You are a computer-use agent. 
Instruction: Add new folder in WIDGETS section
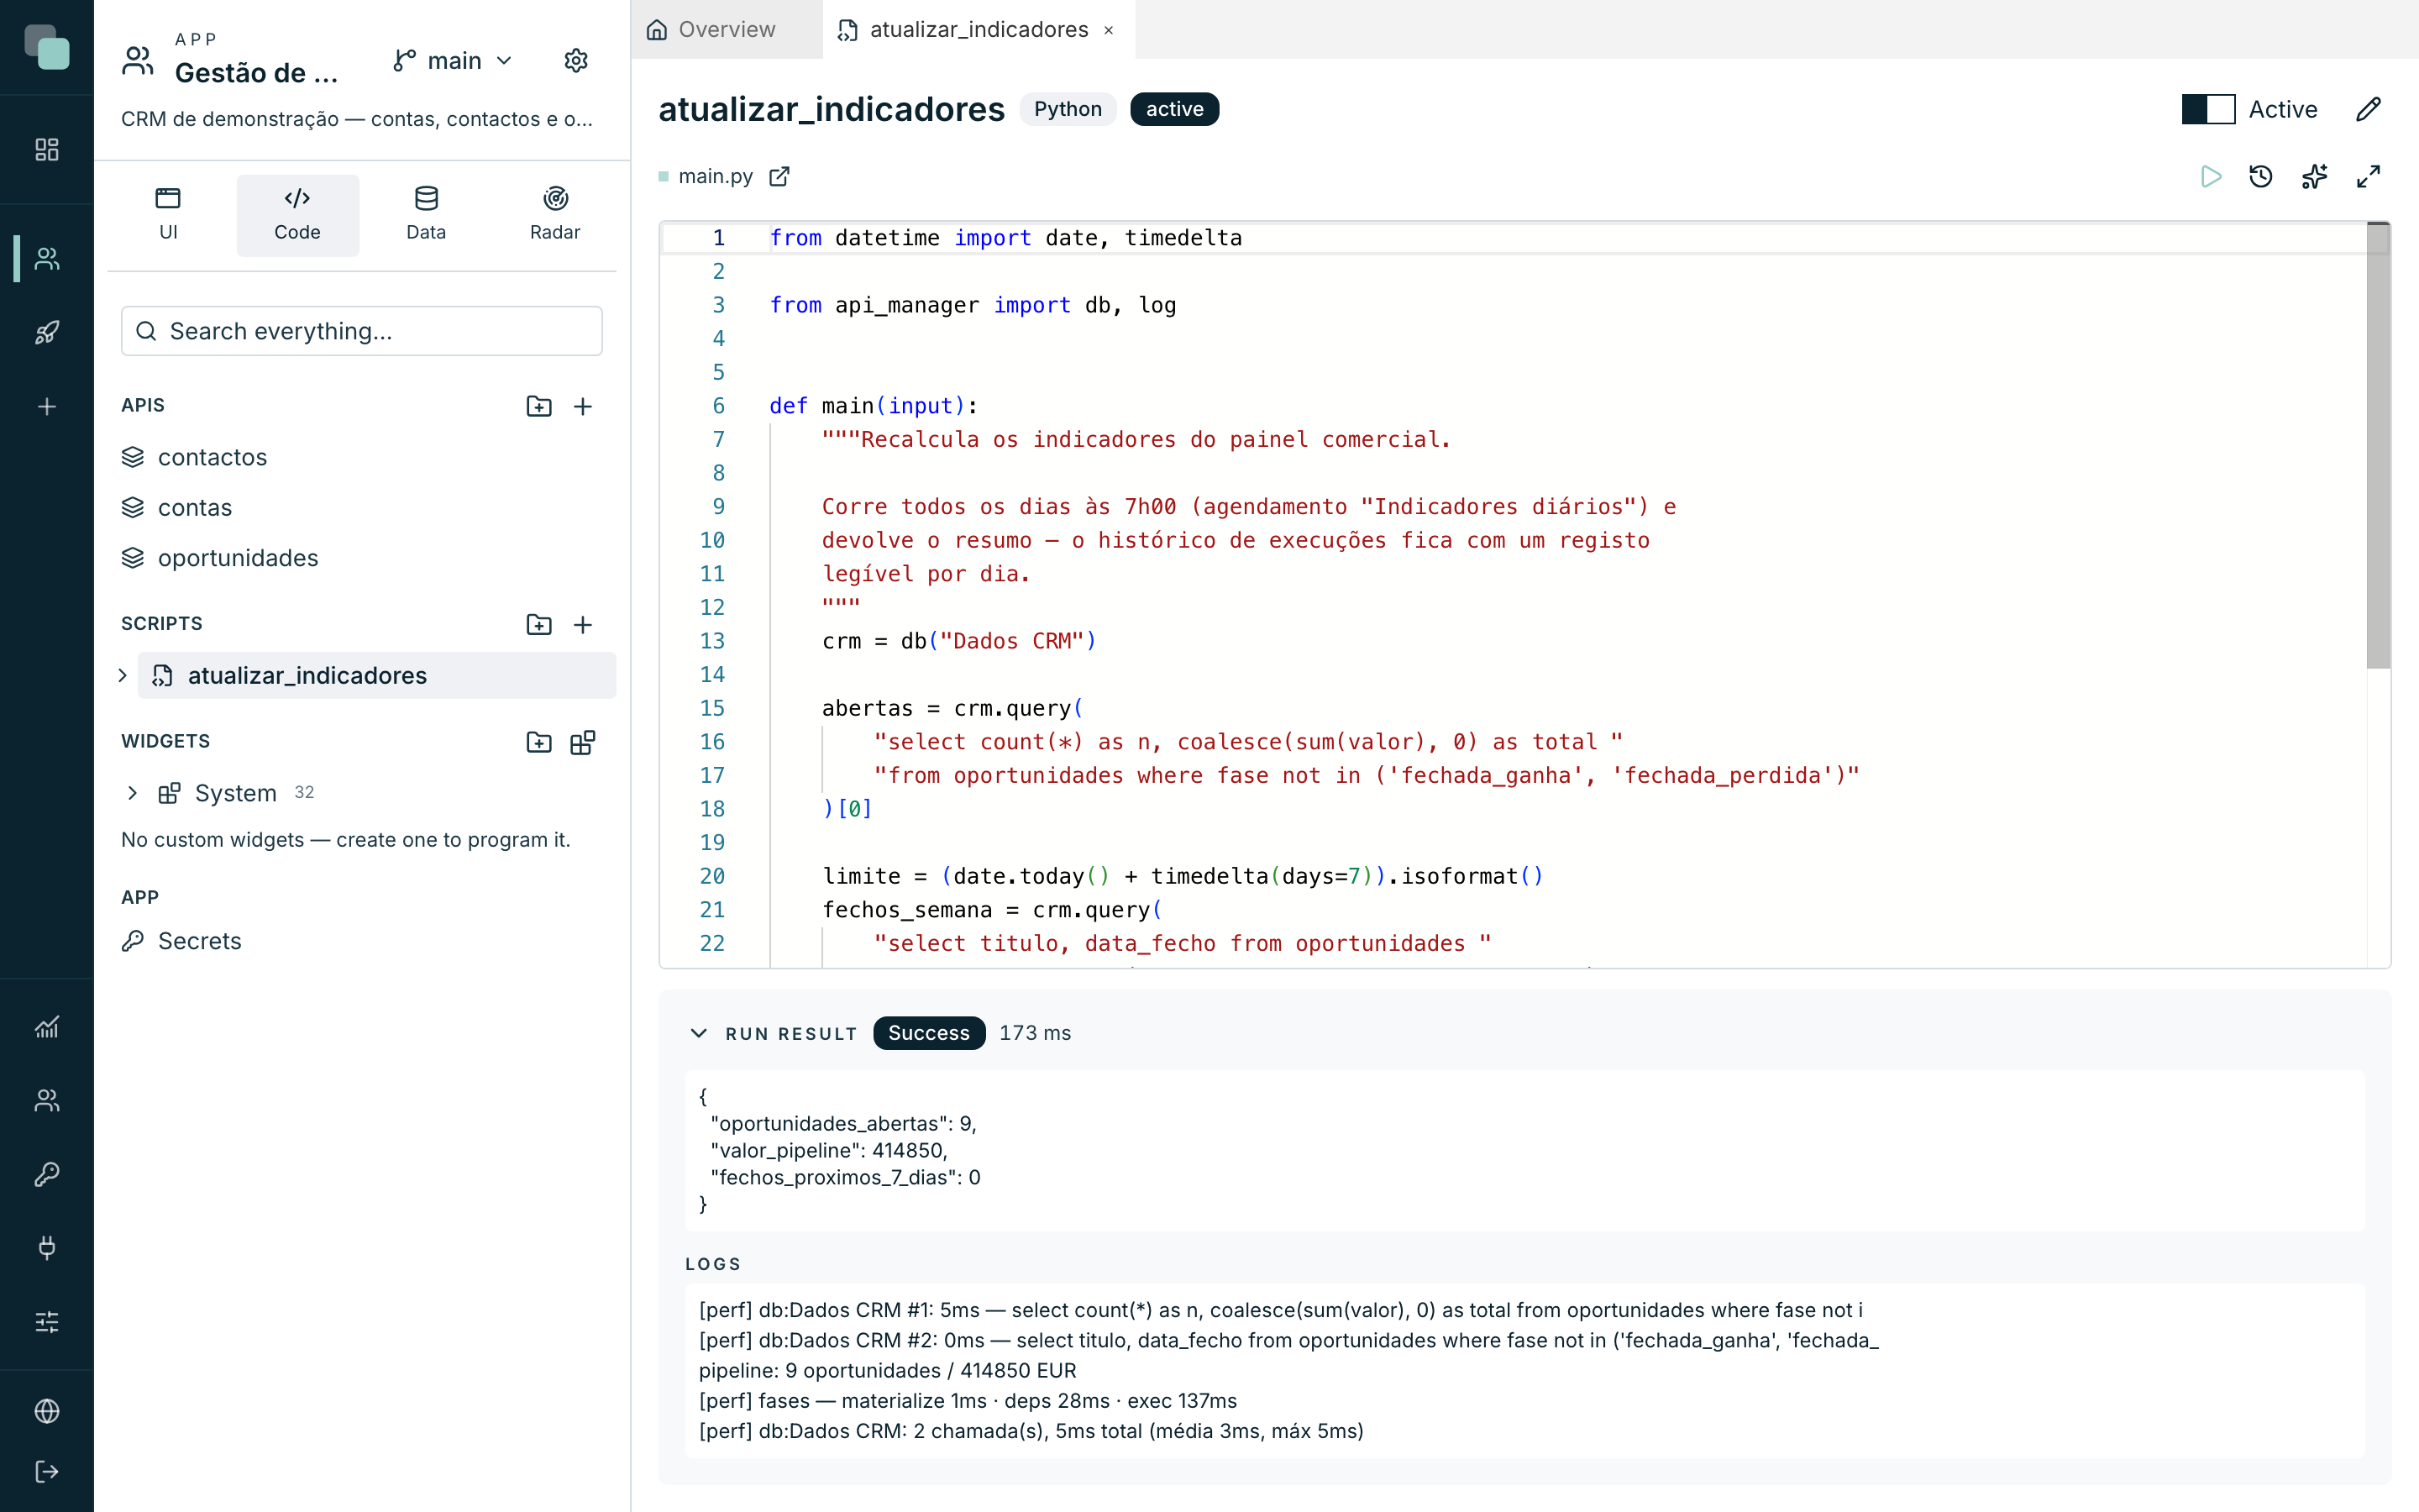click(x=538, y=742)
